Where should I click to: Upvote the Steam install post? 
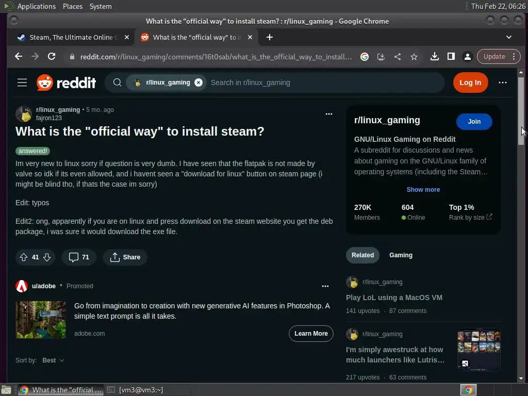(24, 257)
